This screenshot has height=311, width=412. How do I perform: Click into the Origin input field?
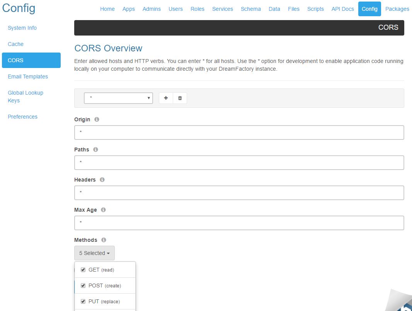tap(239, 133)
